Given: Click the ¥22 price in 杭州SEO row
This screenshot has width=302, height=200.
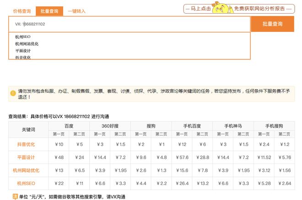Looking at the screenshot, I should point(59,184).
